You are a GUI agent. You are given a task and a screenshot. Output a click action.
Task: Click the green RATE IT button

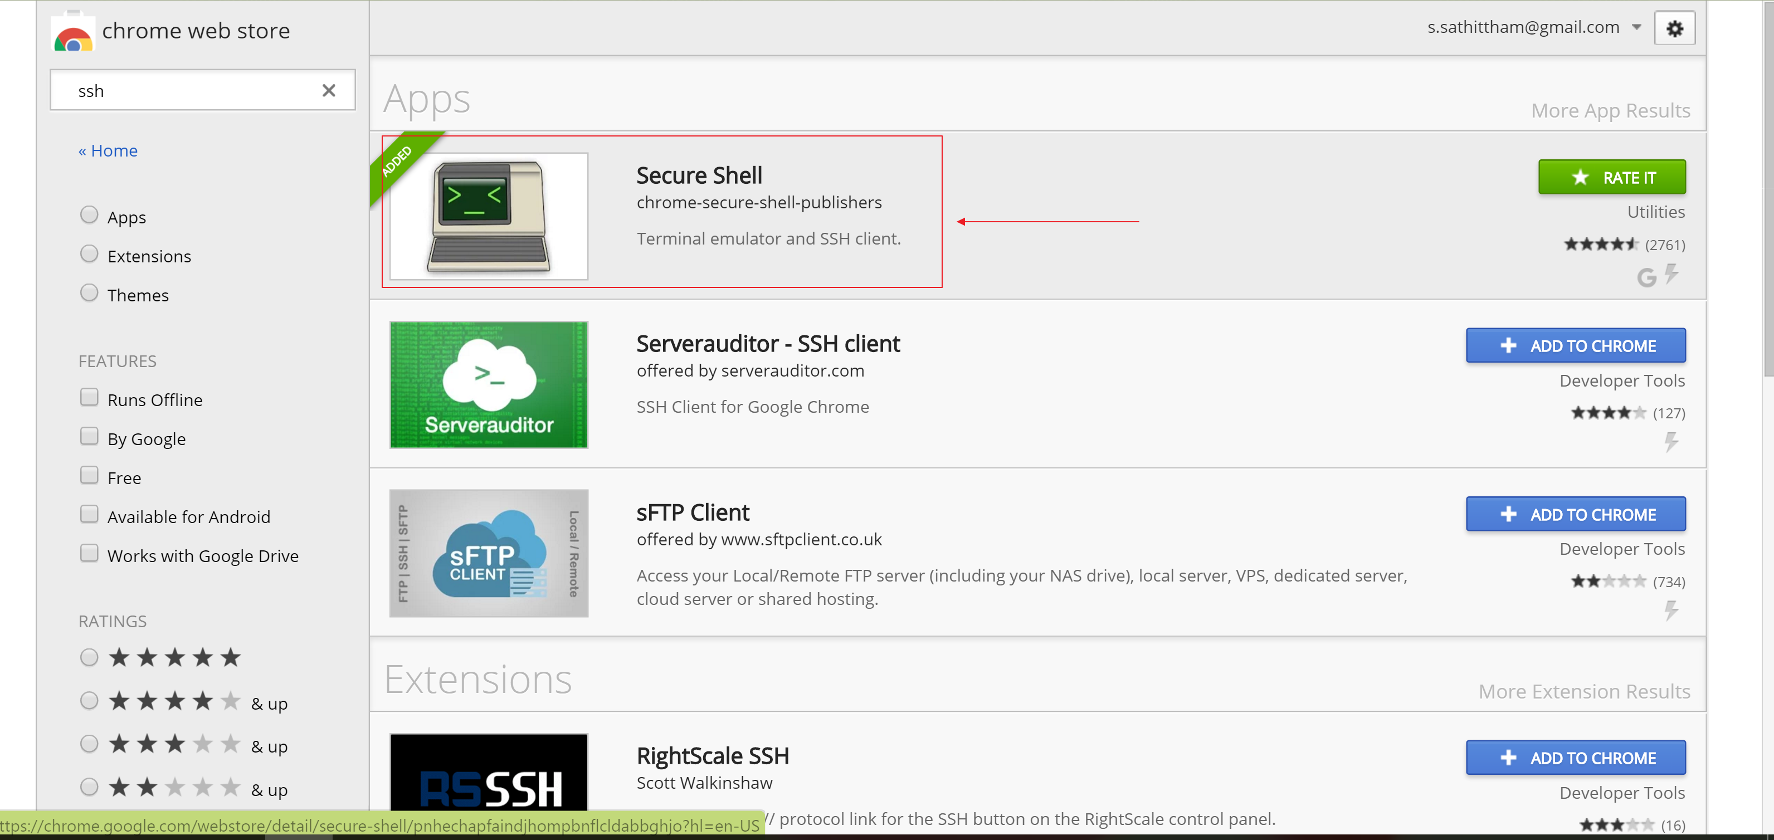(x=1612, y=177)
